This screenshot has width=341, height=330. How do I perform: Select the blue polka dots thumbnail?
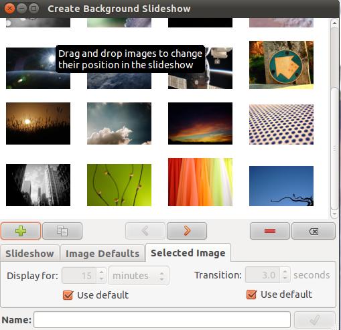pyautogui.click(x=281, y=125)
